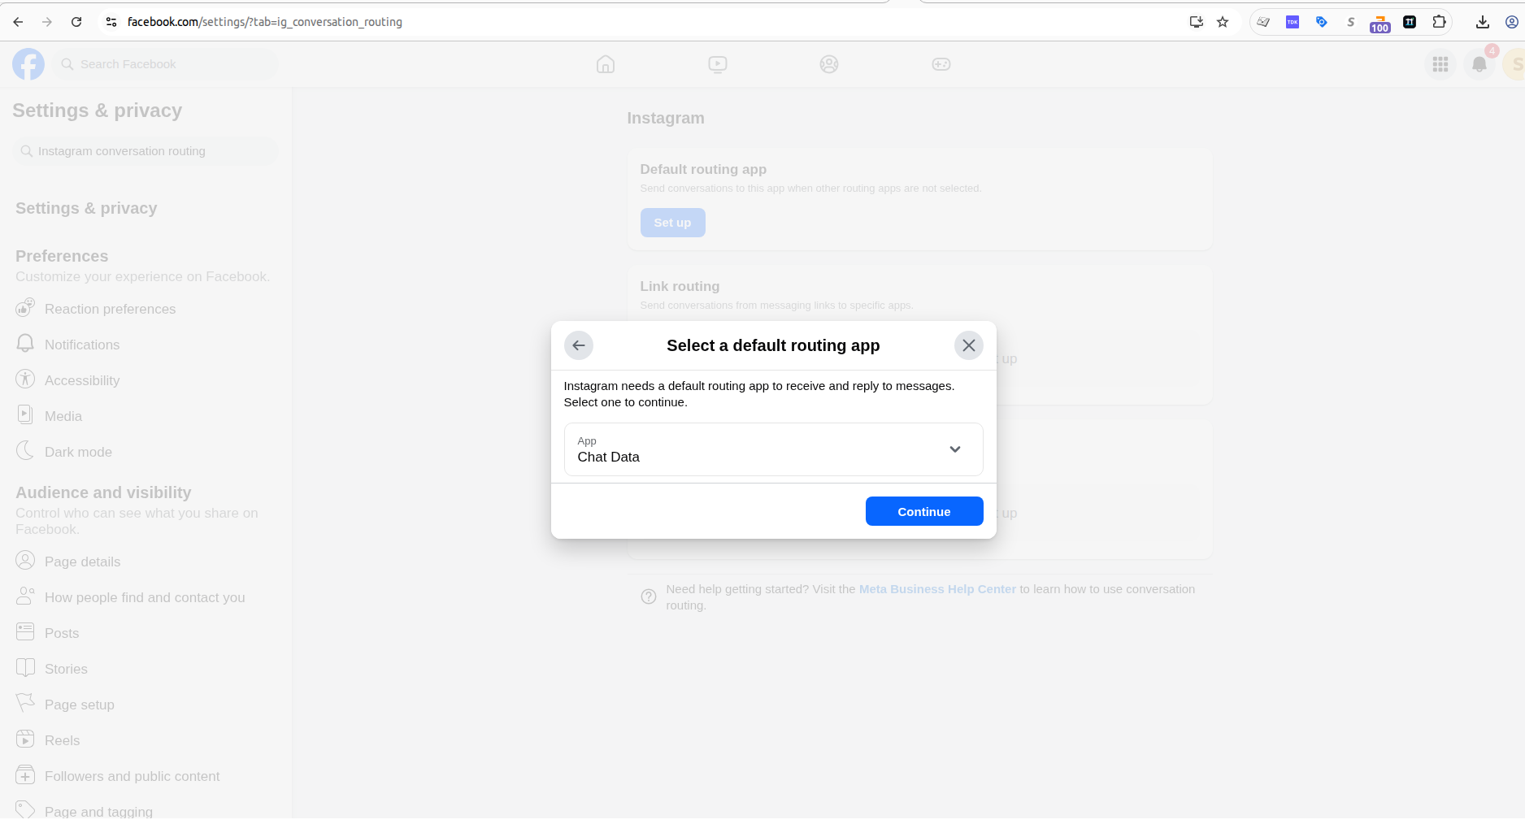Go to Facebook Home tab icon

coord(606,64)
